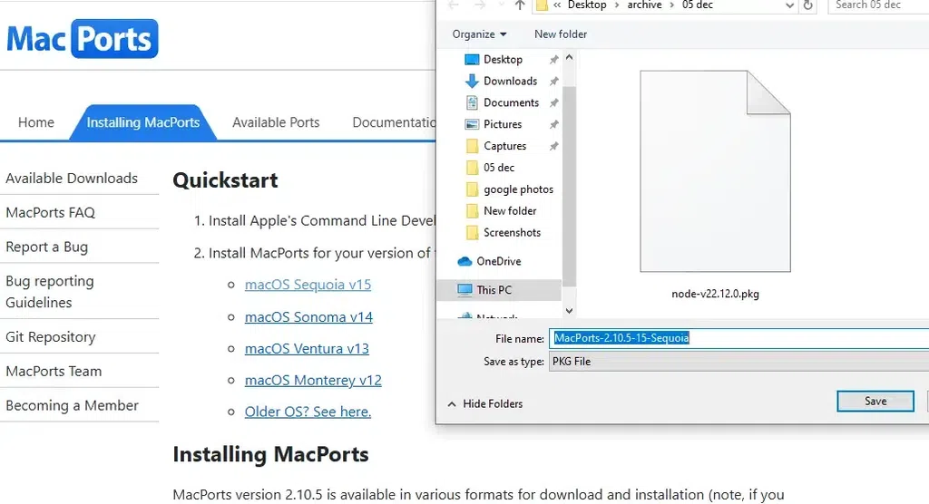Open MacPorts FAQ sidebar item

coord(51,213)
